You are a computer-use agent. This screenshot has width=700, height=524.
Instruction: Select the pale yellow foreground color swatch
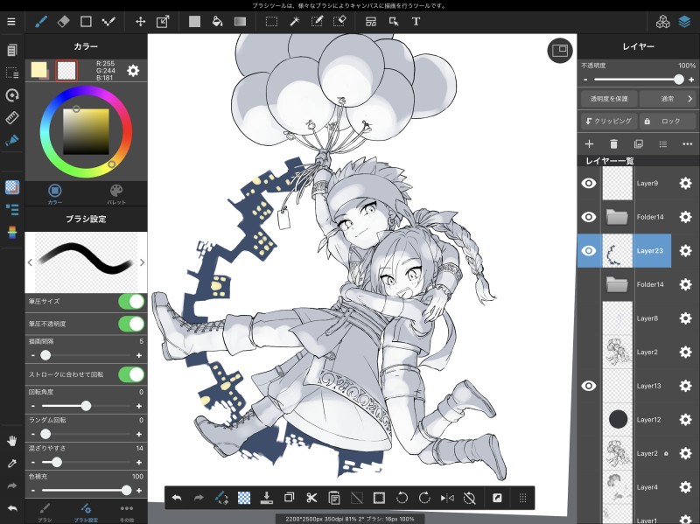(38, 70)
